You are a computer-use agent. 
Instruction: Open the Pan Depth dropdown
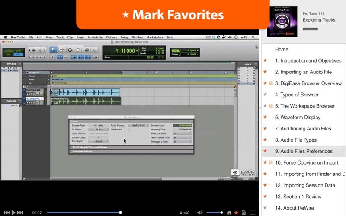[99, 141]
